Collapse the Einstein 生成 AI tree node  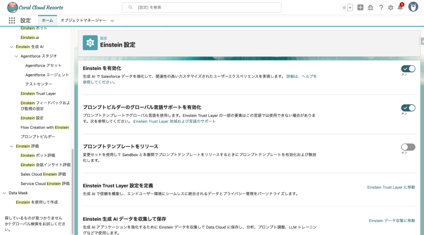(x=12, y=47)
